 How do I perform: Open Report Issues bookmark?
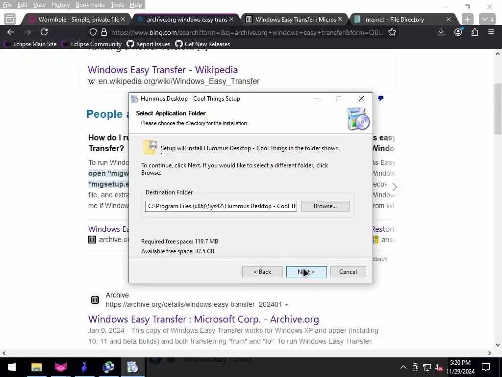[x=149, y=44]
